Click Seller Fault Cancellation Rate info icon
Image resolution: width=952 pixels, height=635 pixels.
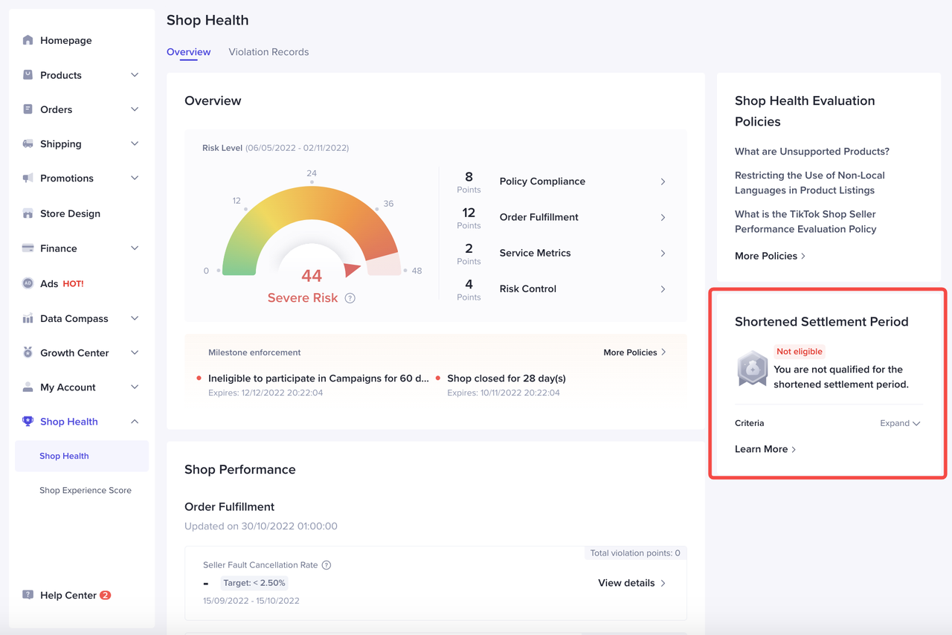(326, 565)
